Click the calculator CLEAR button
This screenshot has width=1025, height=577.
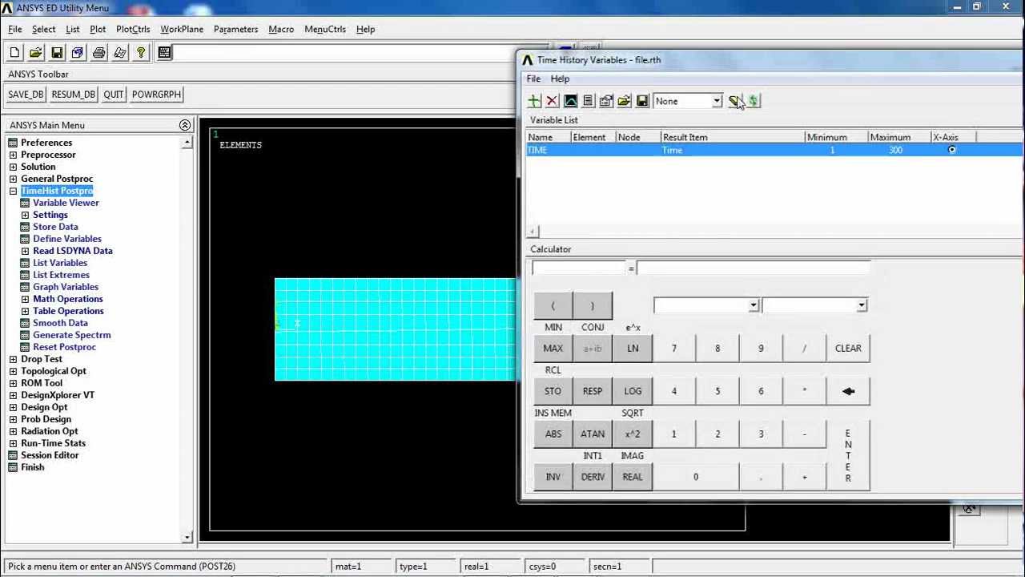pyautogui.click(x=848, y=349)
